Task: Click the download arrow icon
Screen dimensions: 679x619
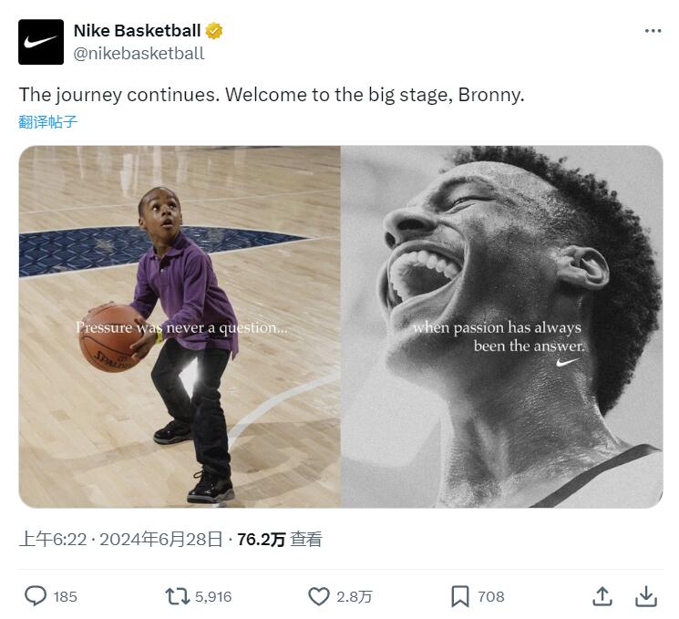Action: pyautogui.click(x=646, y=596)
